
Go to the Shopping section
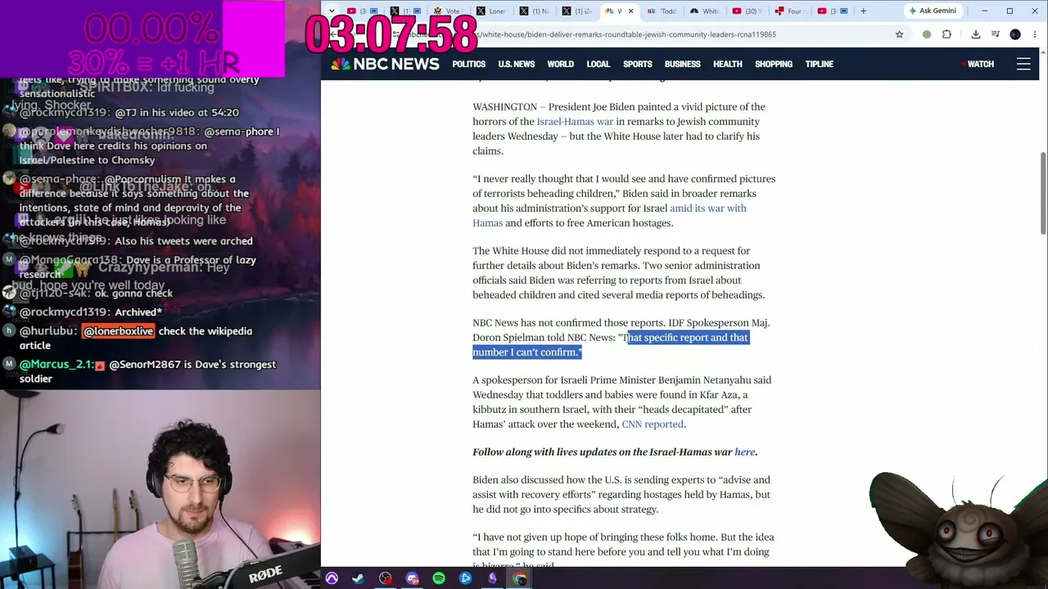(774, 64)
